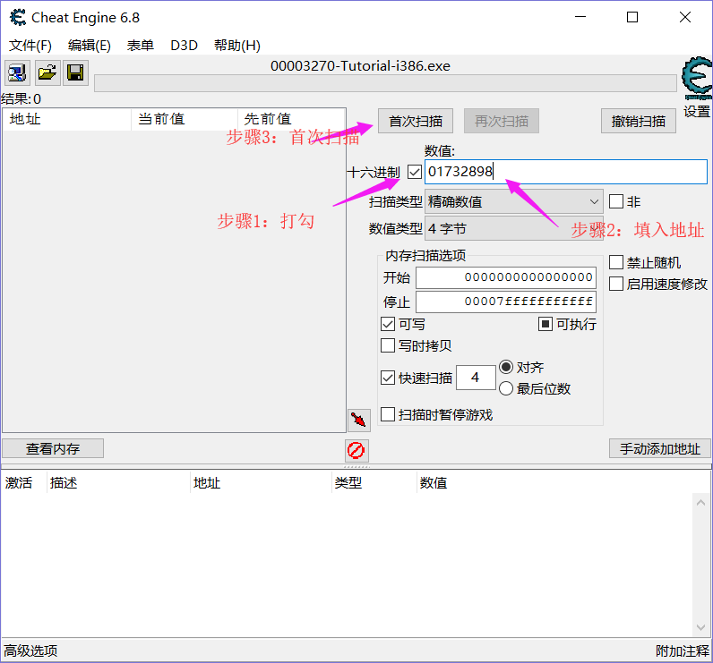Click the 查看内存 button
Viewport: 713px width, 663px height.
[x=53, y=448]
